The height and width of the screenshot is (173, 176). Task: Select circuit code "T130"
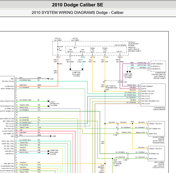[x=39, y=128]
